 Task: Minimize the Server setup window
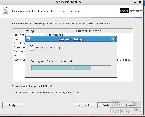(x=135, y=2)
